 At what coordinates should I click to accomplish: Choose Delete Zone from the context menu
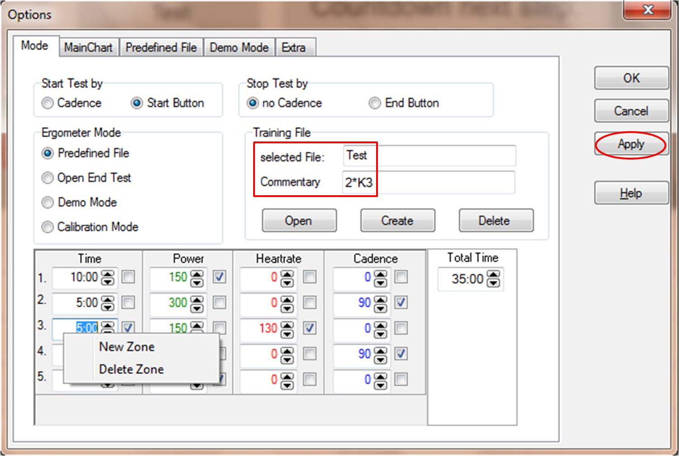tap(131, 369)
